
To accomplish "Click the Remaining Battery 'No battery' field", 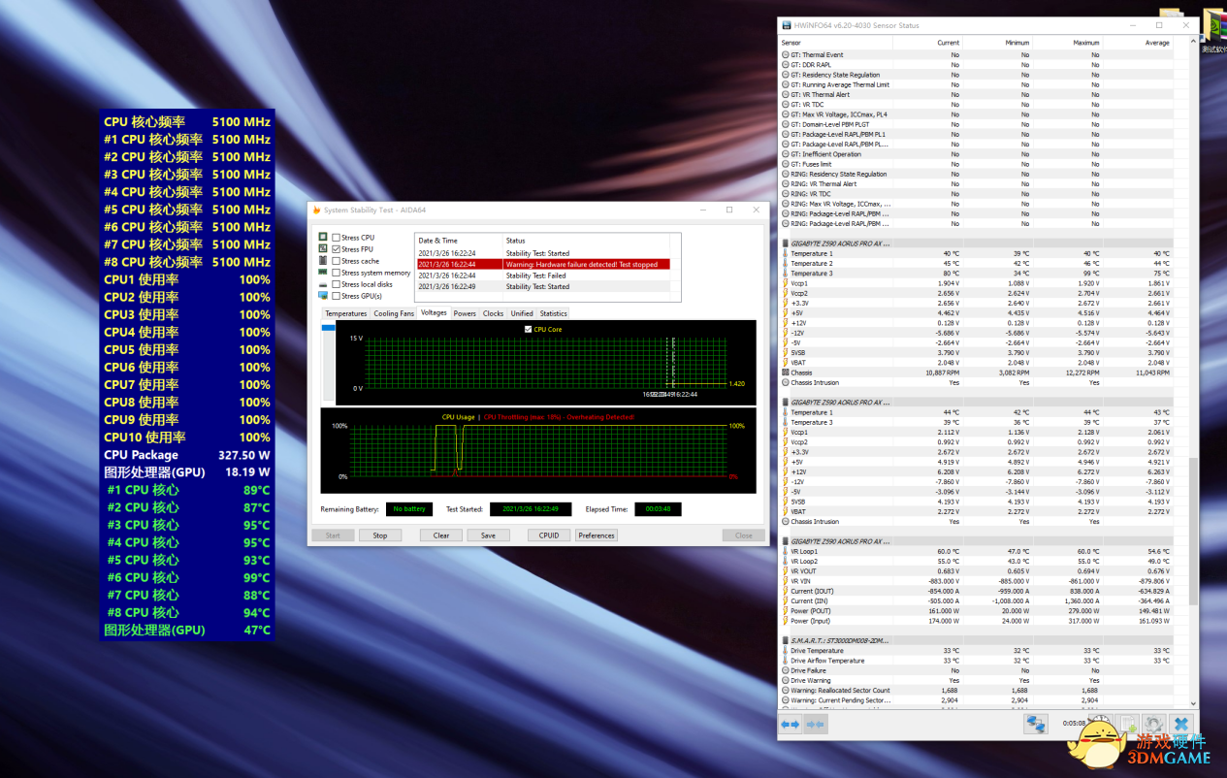I will 408,508.
